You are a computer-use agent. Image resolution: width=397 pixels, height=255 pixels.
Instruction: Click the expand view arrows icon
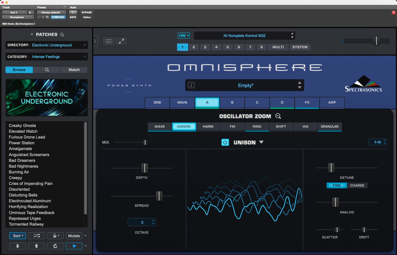[121, 41]
